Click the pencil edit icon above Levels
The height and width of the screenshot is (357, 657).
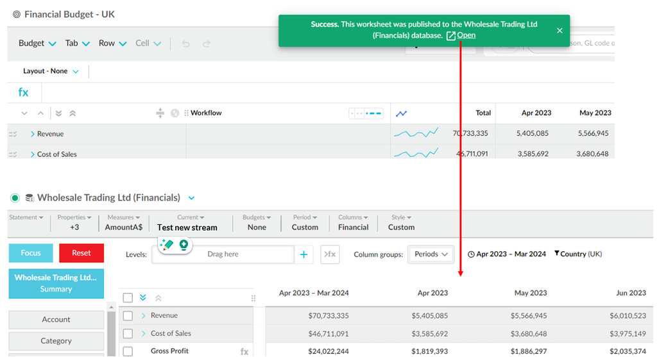[x=167, y=244]
